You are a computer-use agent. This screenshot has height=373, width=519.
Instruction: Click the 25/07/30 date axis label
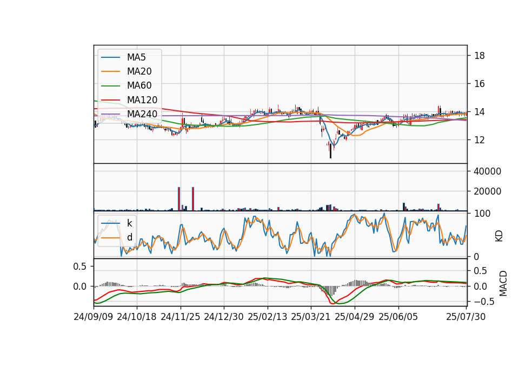coord(466,317)
